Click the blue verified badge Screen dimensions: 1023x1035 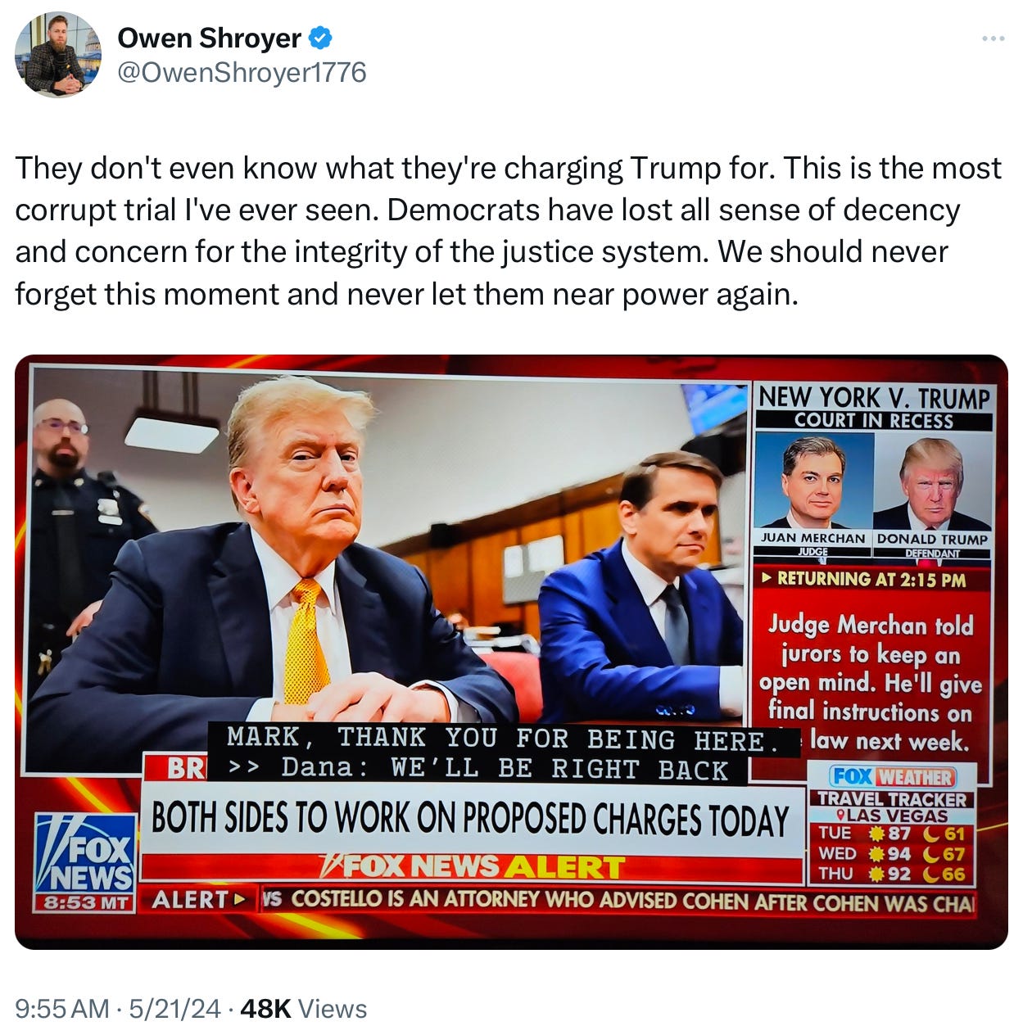[x=319, y=38]
